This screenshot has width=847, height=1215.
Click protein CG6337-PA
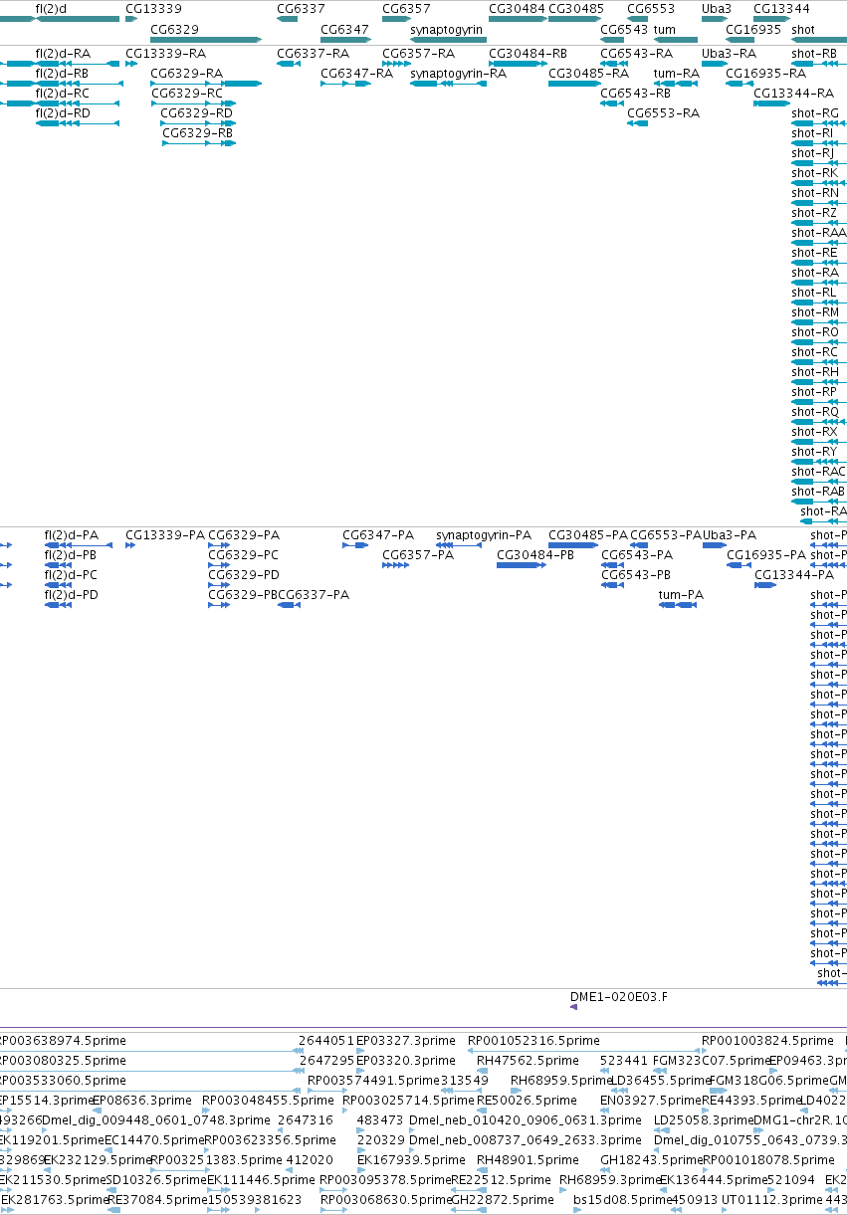(314, 595)
